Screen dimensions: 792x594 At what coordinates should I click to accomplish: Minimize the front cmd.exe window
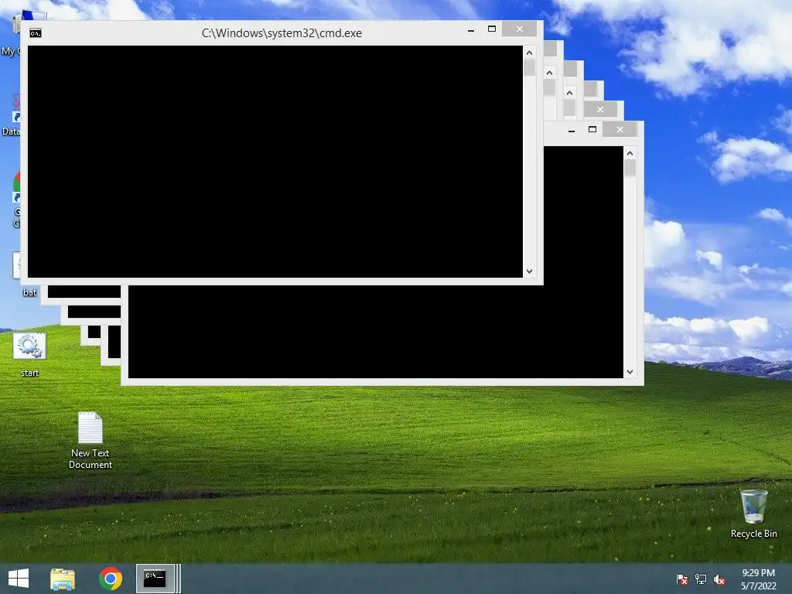[471, 30]
